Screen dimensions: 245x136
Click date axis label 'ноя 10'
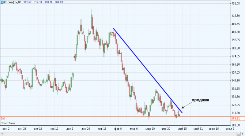pyautogui.click(x=54, y=129)
